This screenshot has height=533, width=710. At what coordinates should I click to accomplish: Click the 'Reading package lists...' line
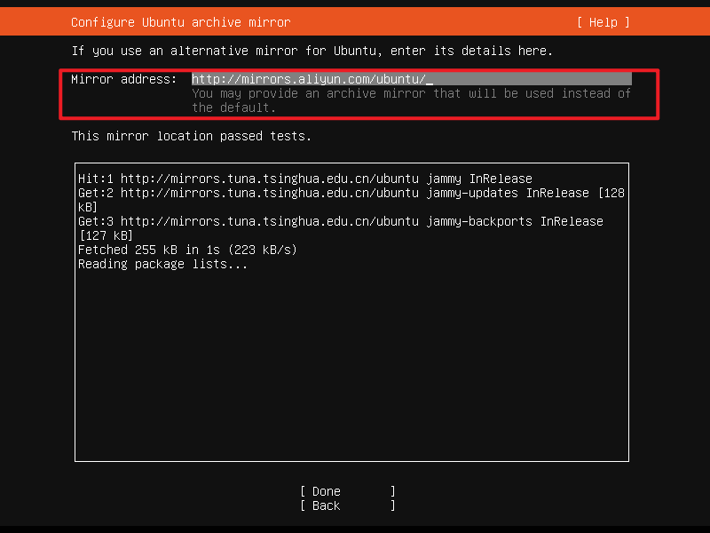point(163,264)
